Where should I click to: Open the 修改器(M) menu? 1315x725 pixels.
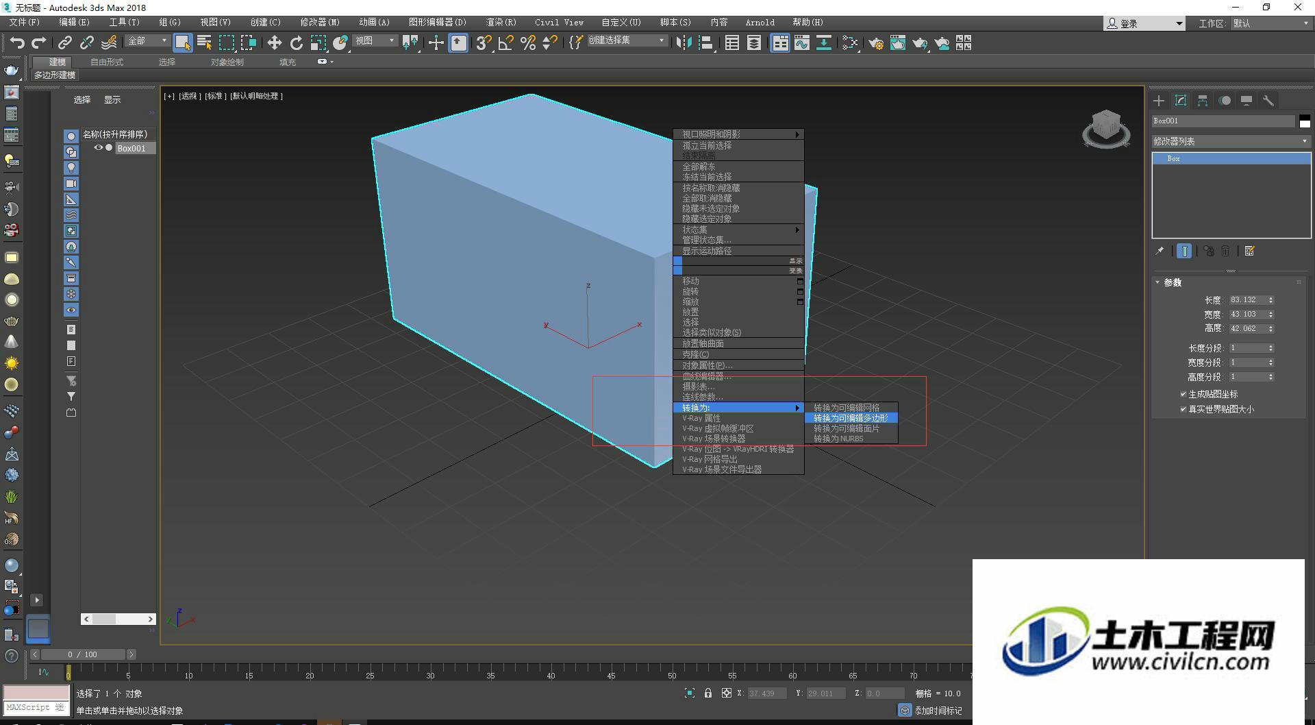320,23
